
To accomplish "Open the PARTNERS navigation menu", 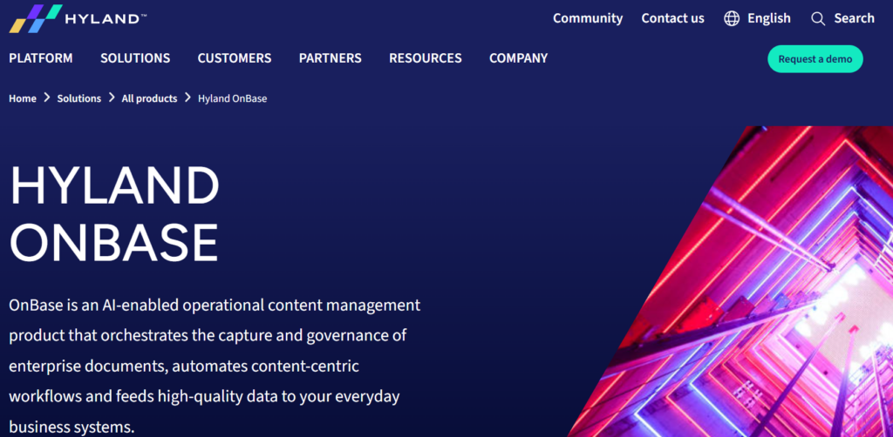I will pyautogui.click(x=330, y=58).
